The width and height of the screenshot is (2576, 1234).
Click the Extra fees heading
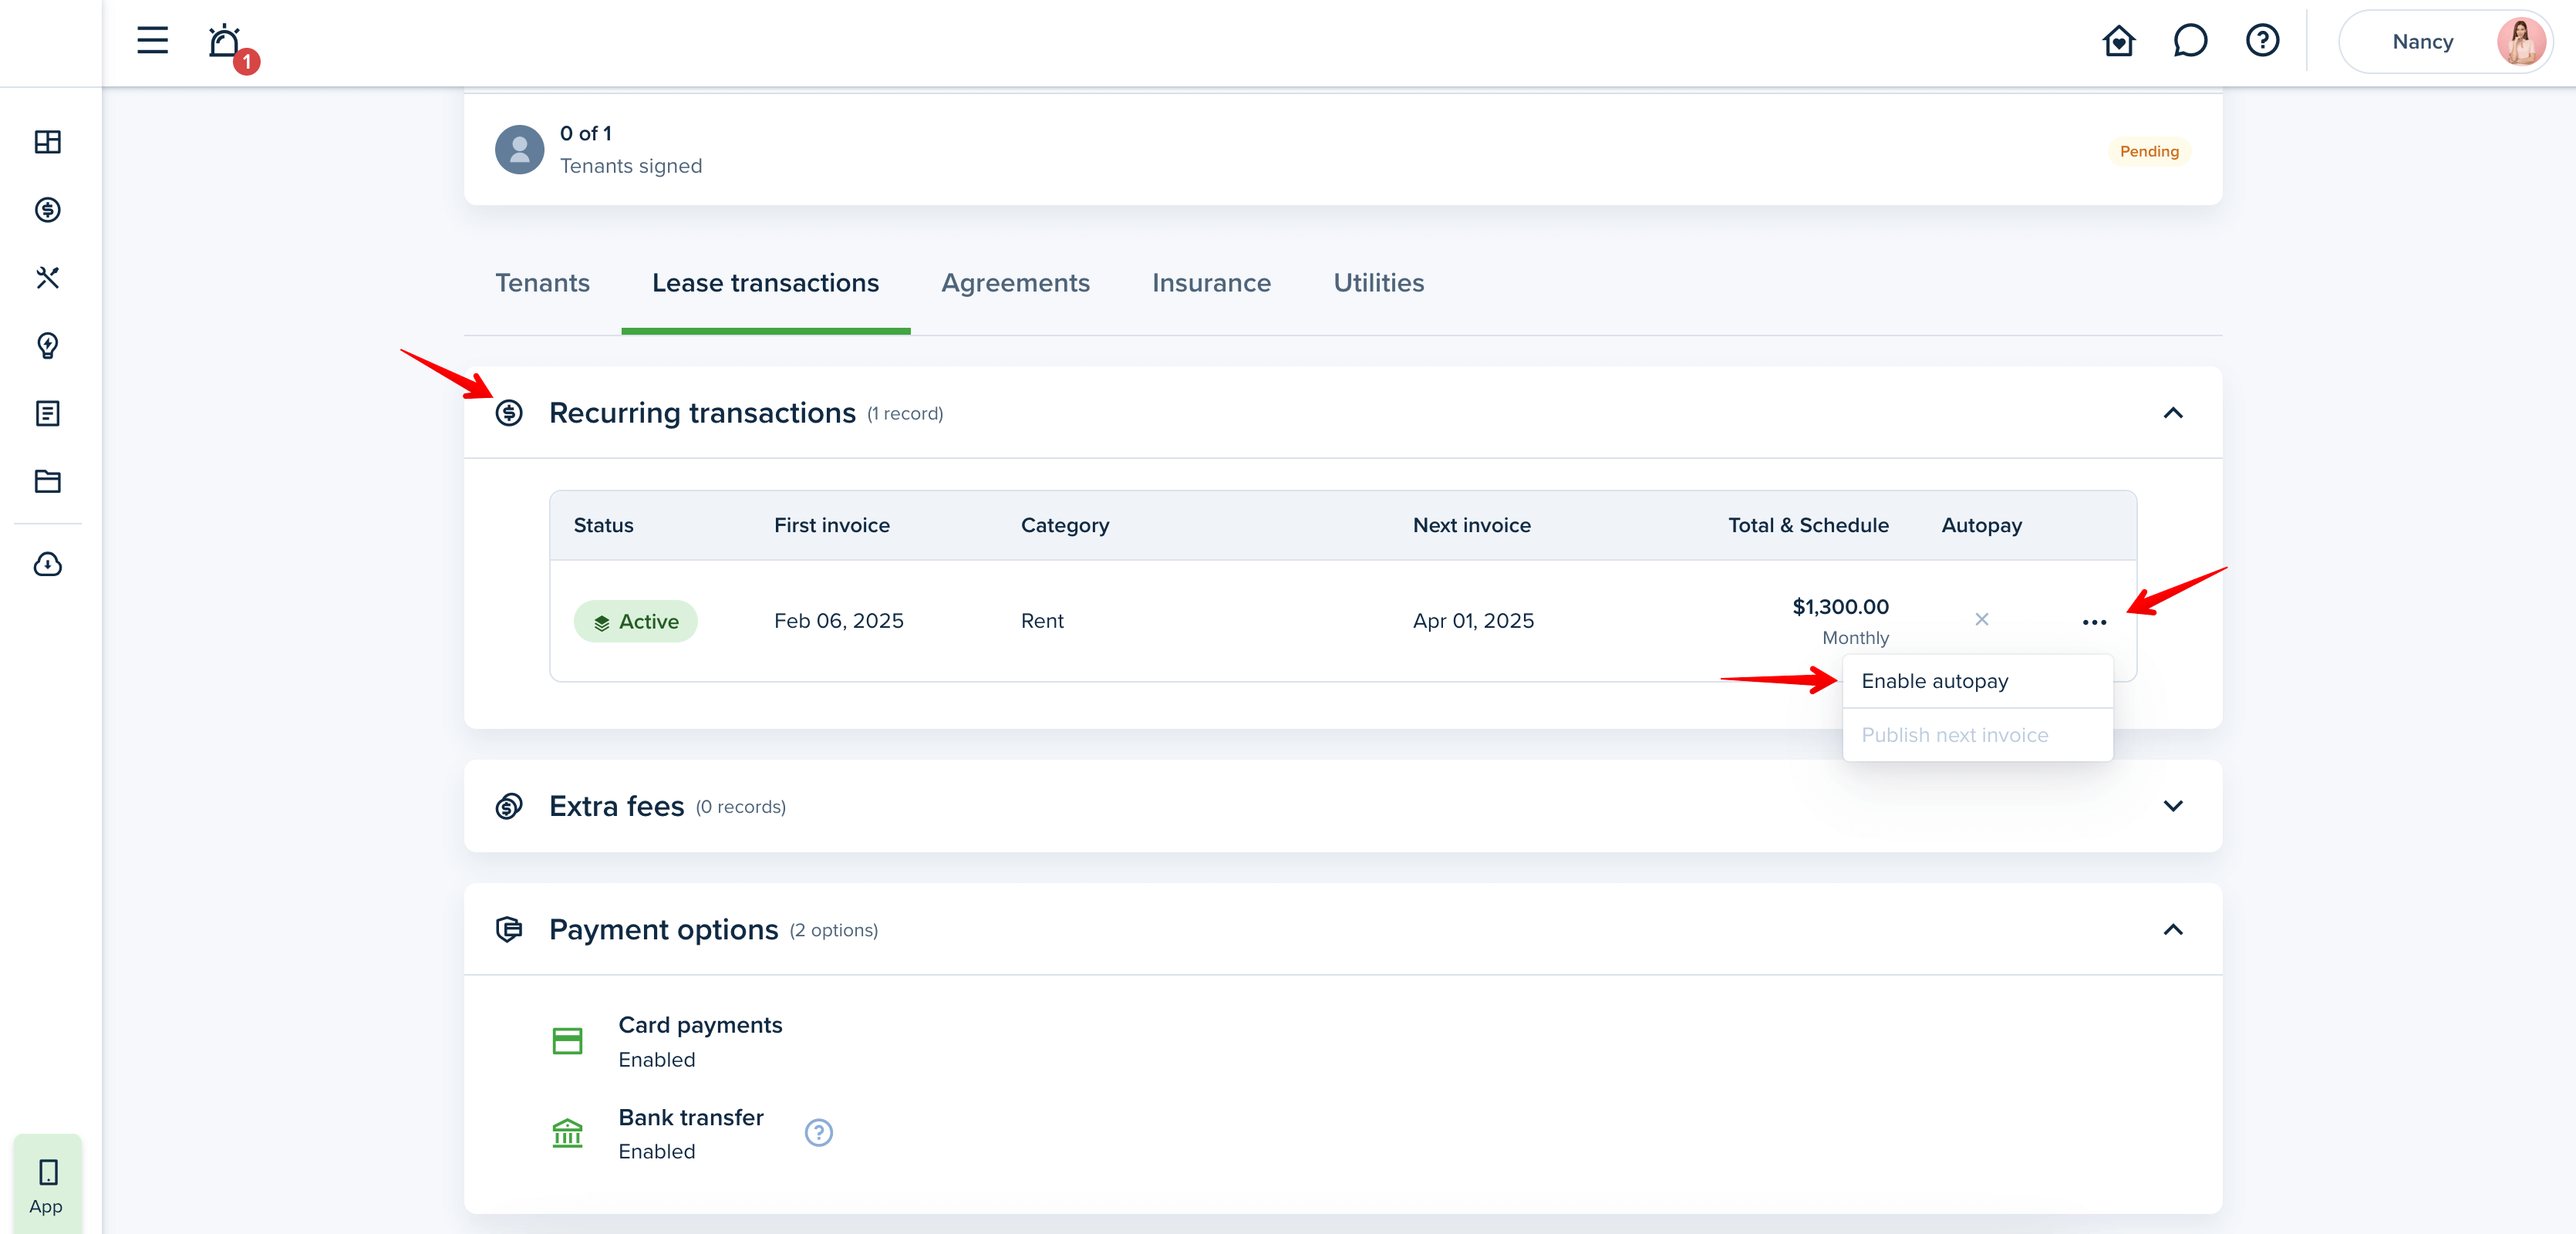(x=616, y=806)
